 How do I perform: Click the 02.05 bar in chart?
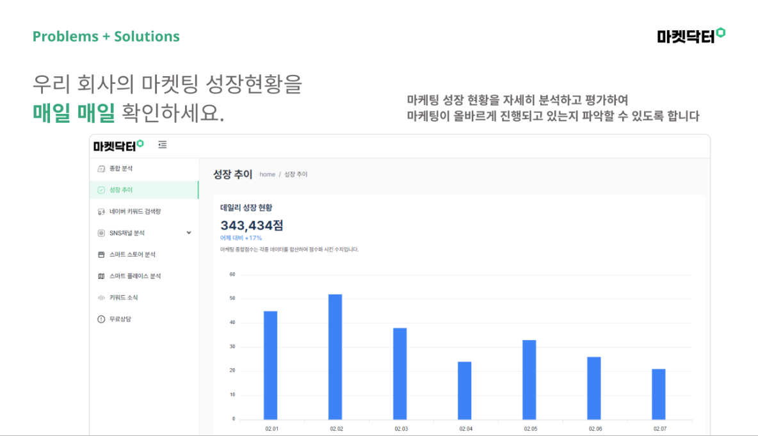[x=529, y=380]
